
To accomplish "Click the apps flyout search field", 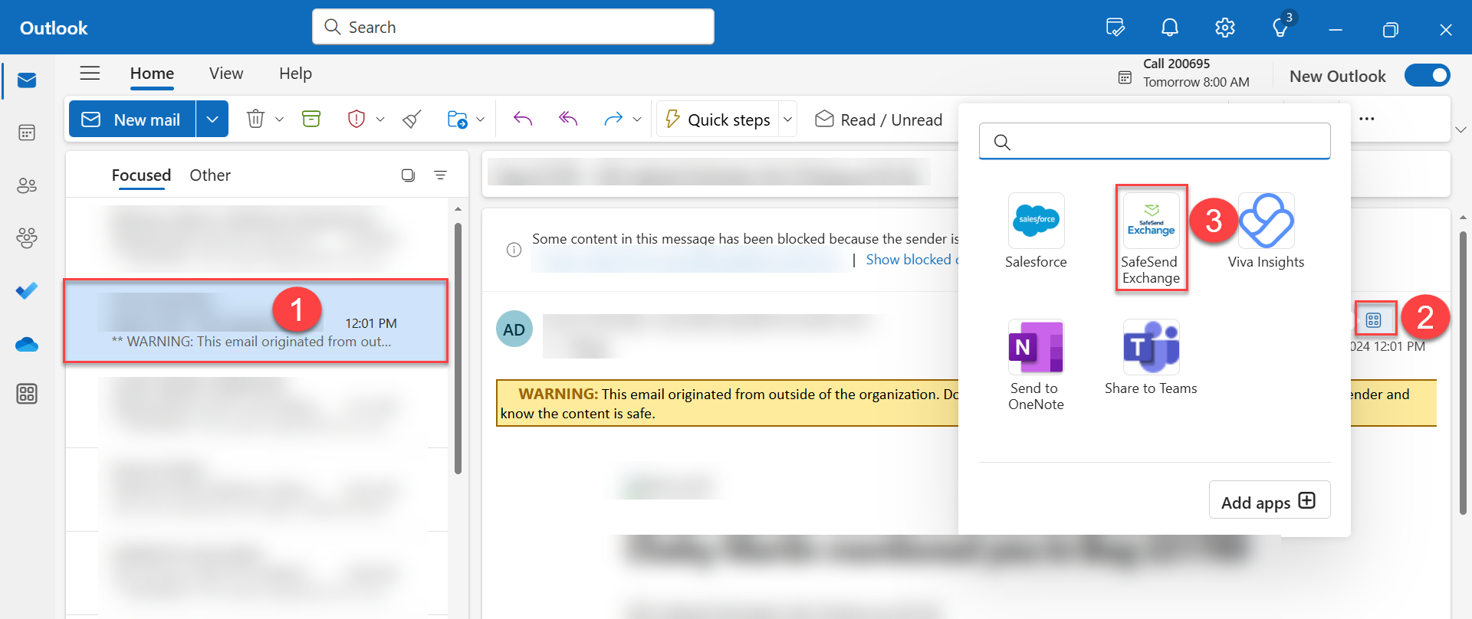I will click(1155, 141).
